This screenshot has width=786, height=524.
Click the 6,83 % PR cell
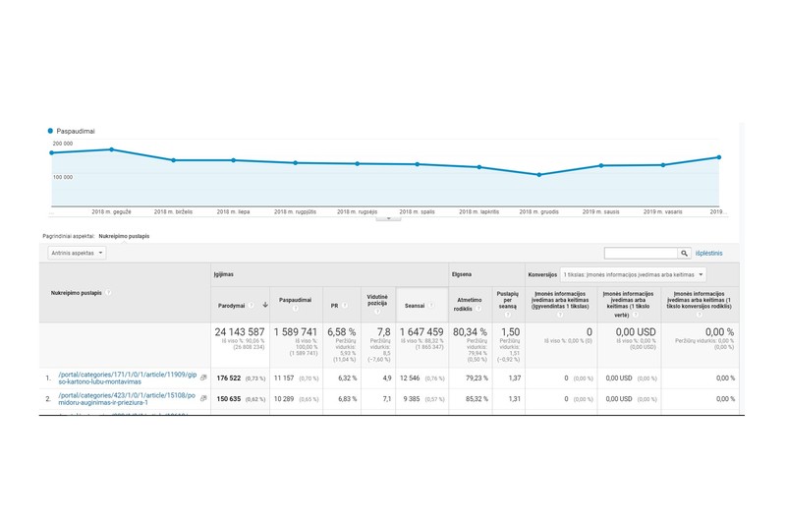click(348, 399)
